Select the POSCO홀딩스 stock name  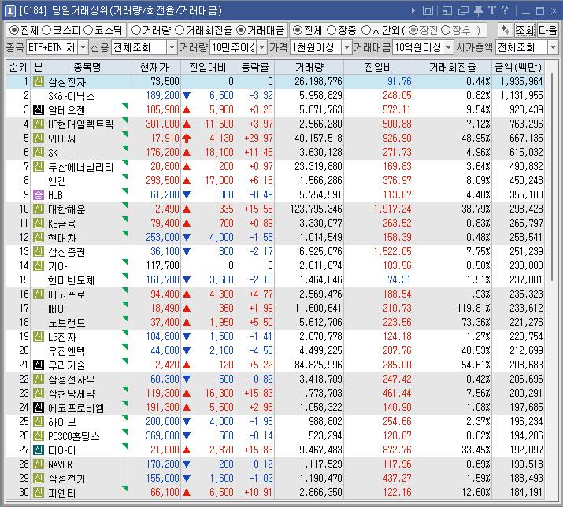[74, 436]
